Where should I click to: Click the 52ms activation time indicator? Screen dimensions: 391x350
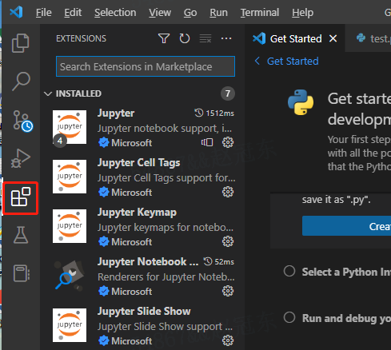point(219,262)
